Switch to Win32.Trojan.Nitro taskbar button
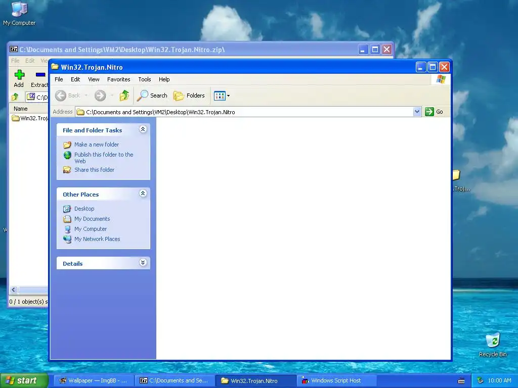The width and height of the screenshot is (518, 388). [x=255, y=380]
